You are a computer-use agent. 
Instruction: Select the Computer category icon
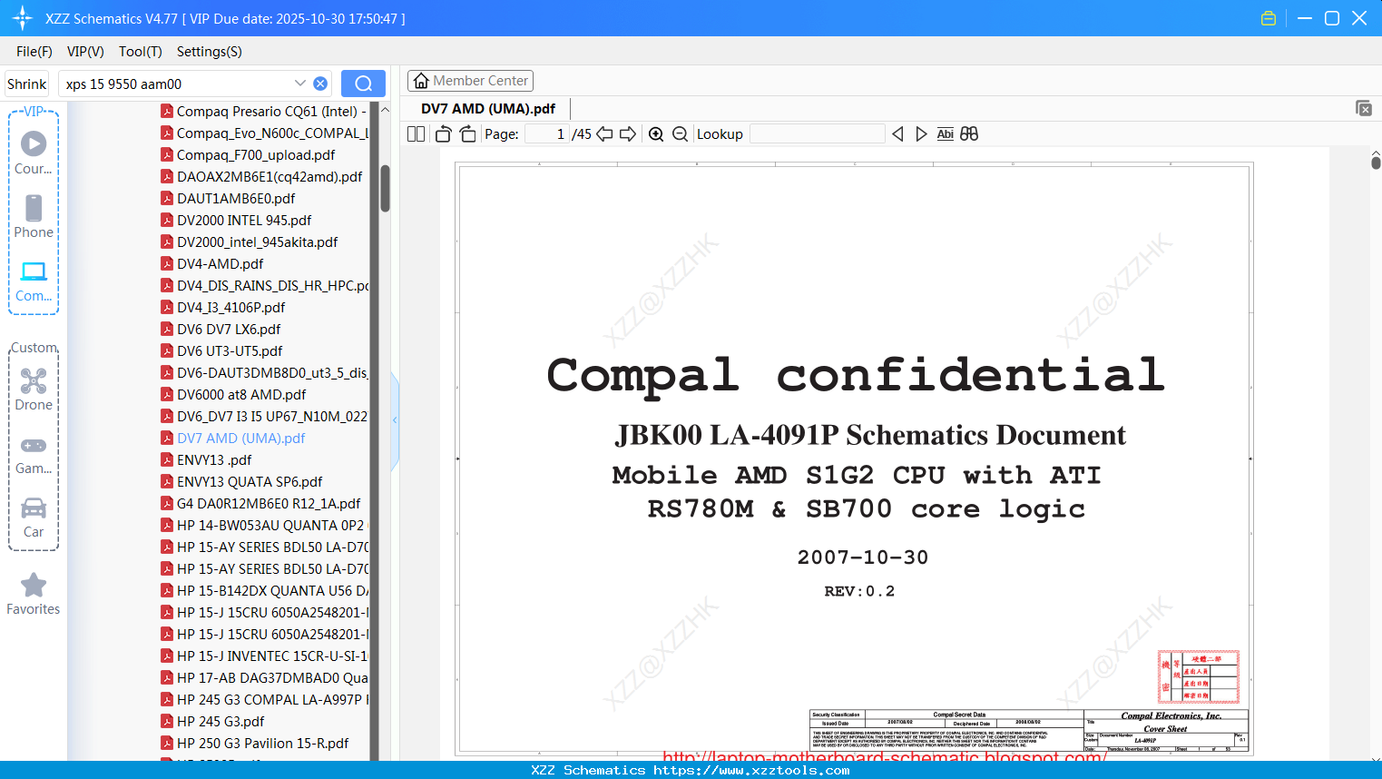(x=34, y=281)
